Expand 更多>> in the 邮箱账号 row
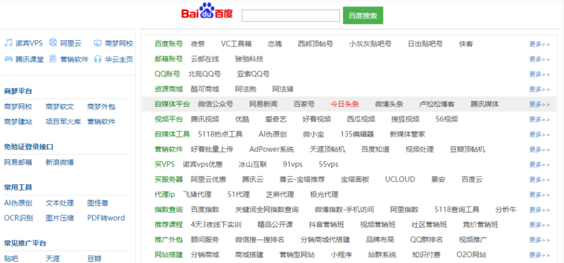 [539, 59]
